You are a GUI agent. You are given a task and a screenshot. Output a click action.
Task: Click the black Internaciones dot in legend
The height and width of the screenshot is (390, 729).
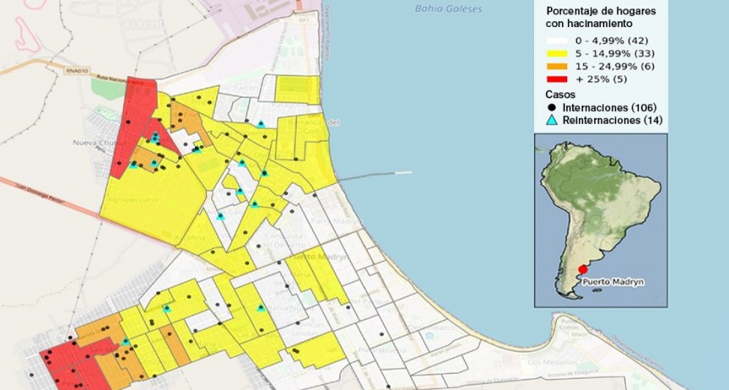pos(552,108)
